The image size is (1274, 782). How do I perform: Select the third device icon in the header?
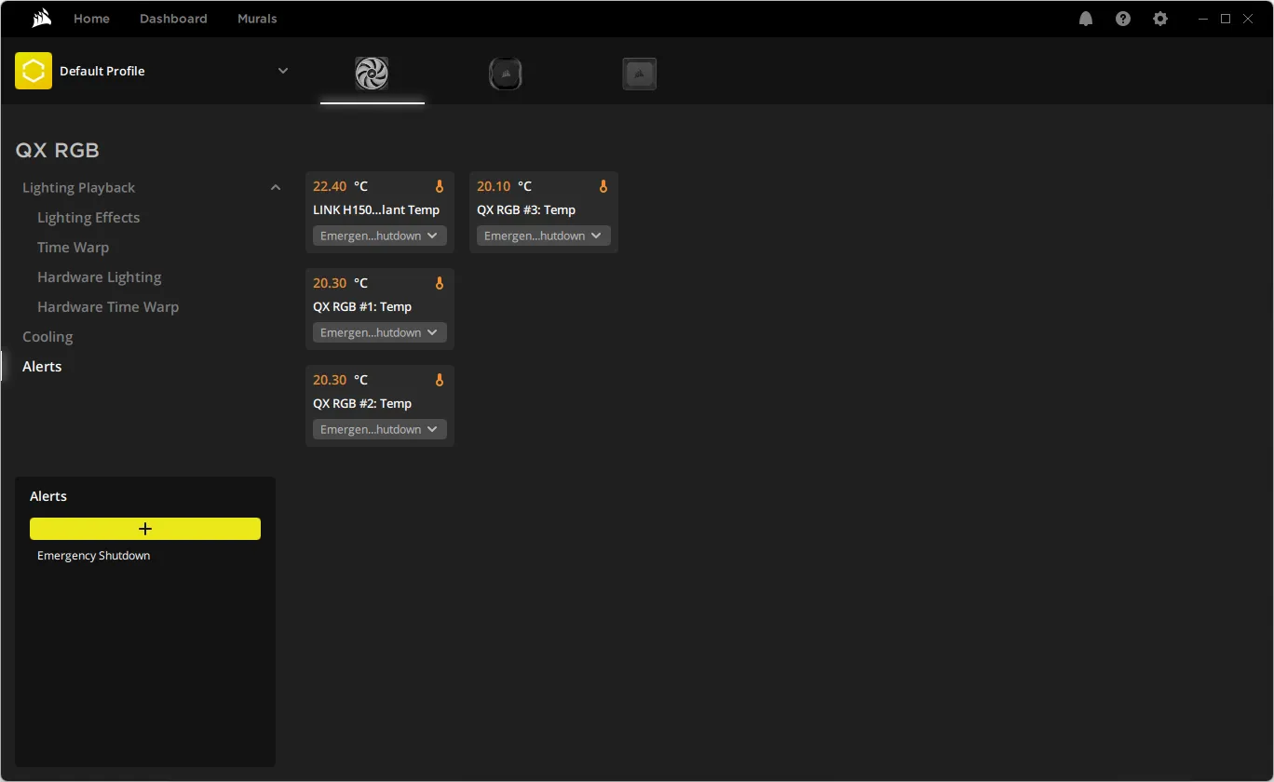pos(640,74)
